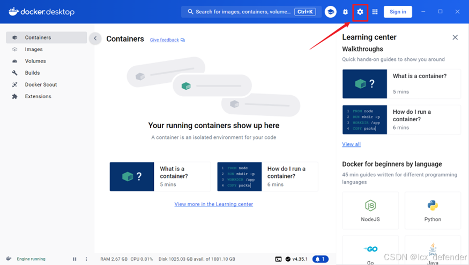Select the Go beginner guide

click(370, 251)
